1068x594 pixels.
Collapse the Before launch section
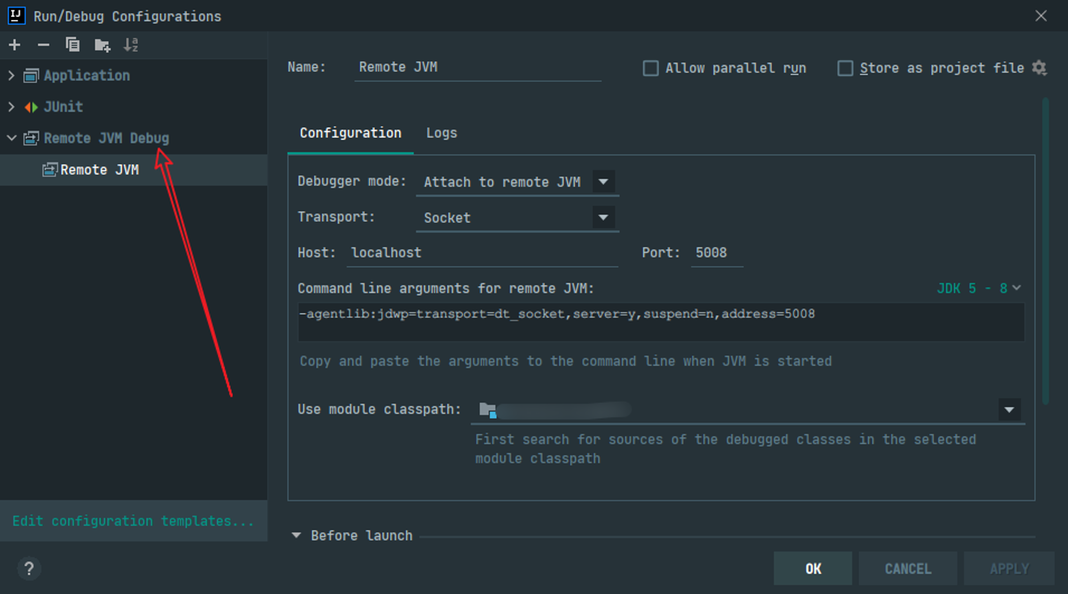click(296, 535)
